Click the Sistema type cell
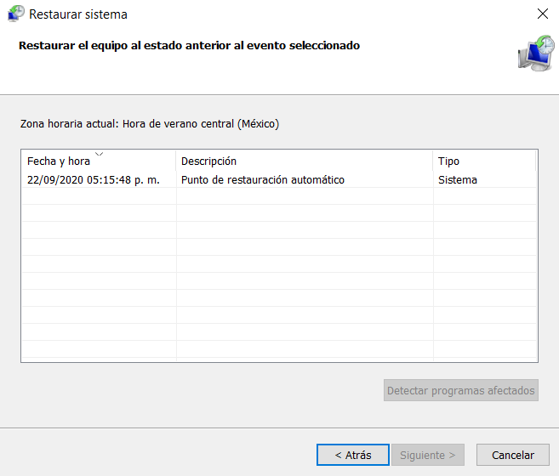The image size is (559, 476). [x=458, y=180]
